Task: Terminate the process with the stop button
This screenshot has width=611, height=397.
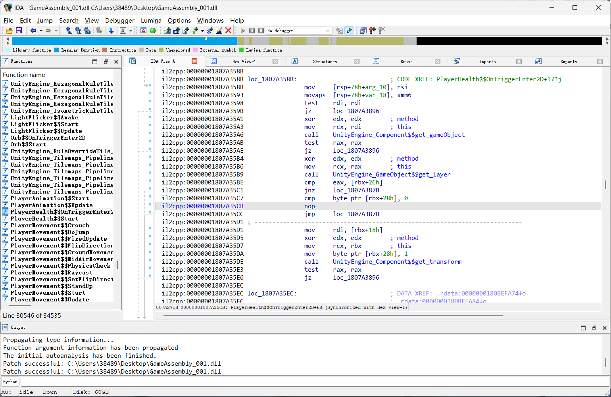Action: click(x=261, y=31)
